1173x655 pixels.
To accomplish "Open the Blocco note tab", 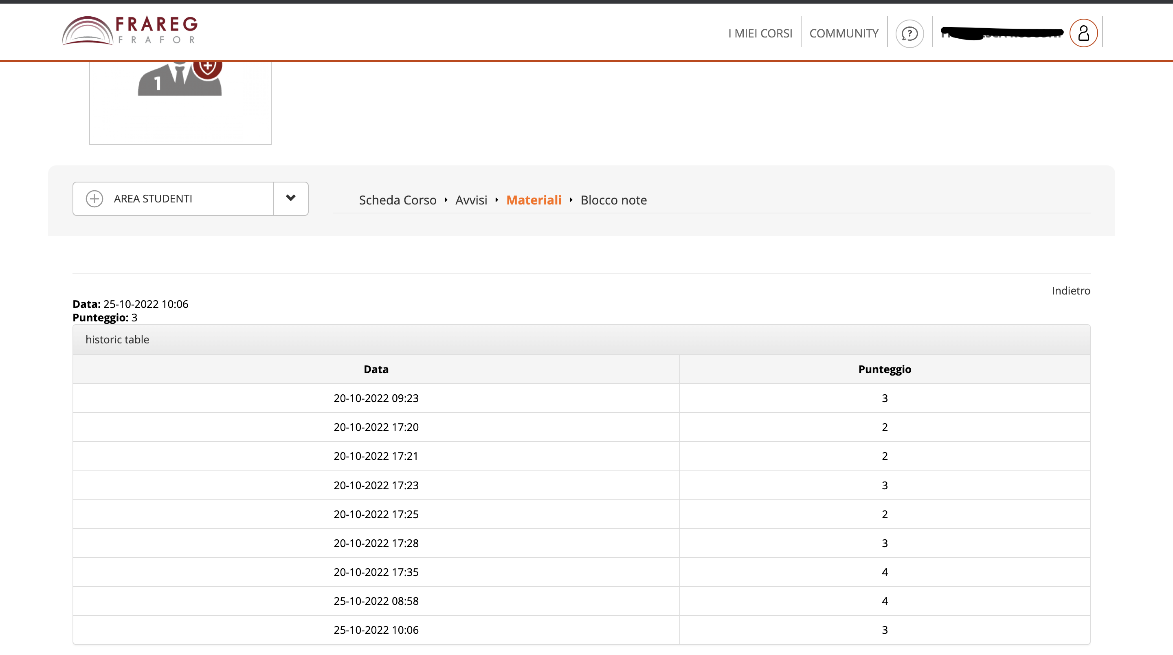I will [613, 200].
